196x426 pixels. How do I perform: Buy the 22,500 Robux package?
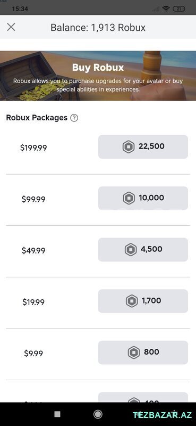tap(143, 147)
